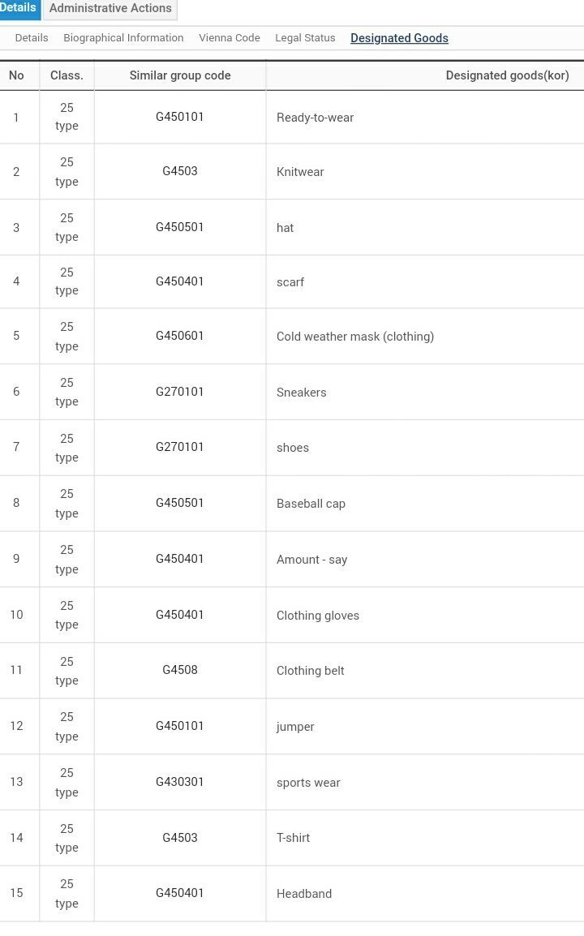584x936 pixels.
Task: Open Biographical Information section
Action: [123, 38]
